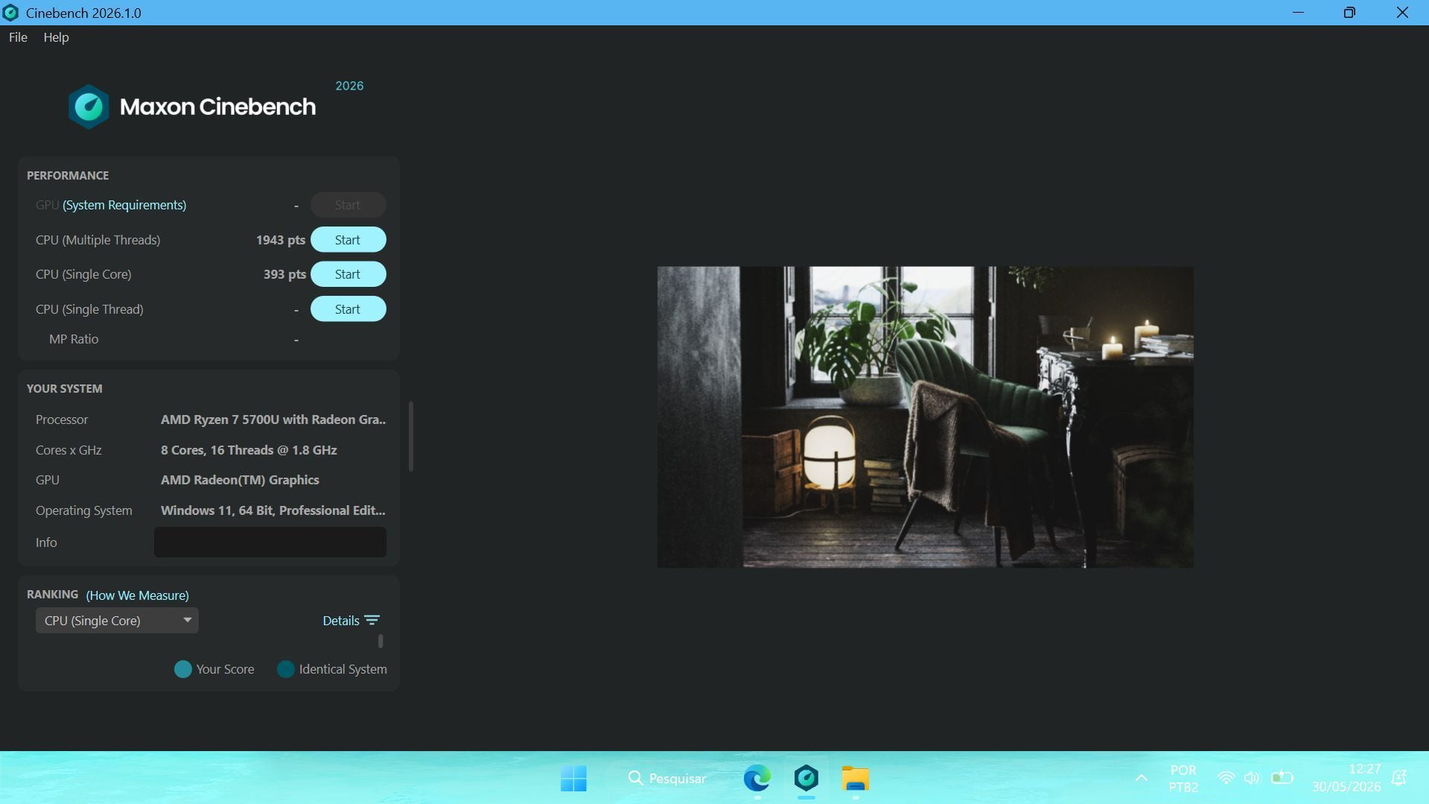Image resolution: width=1429 pixels, height=804 pixels.
Task: Start the CPU (Single Core) benchmark
Action: [348, 274]
